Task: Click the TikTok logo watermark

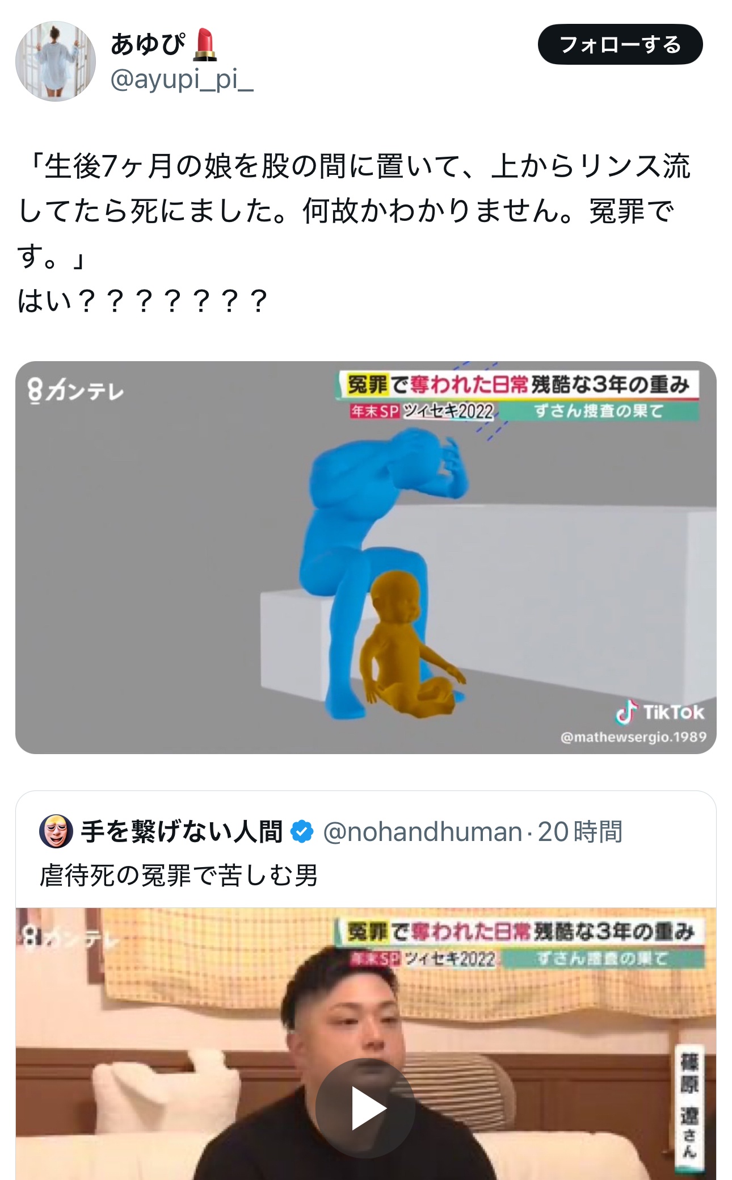Action: click(x=661, y=712)
